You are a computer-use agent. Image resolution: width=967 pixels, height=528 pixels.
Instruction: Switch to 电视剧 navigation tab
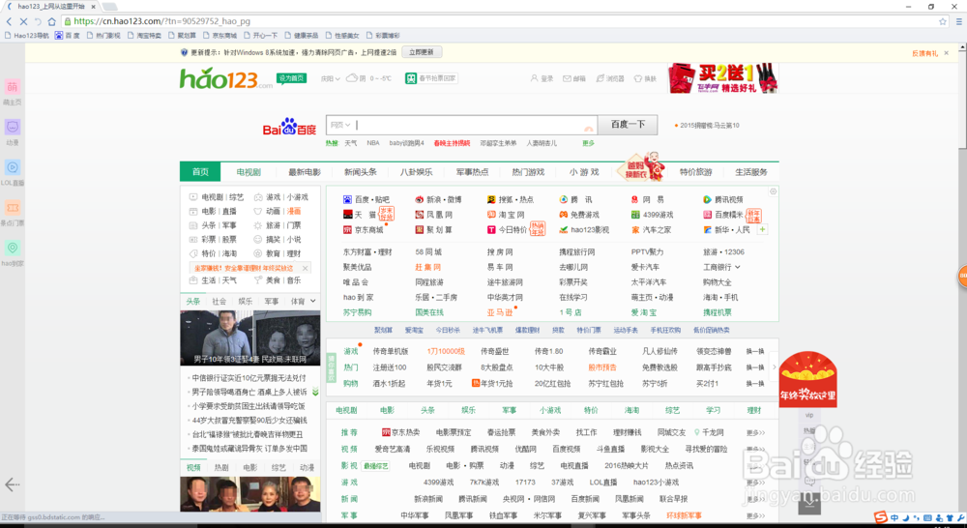(249, 172)
